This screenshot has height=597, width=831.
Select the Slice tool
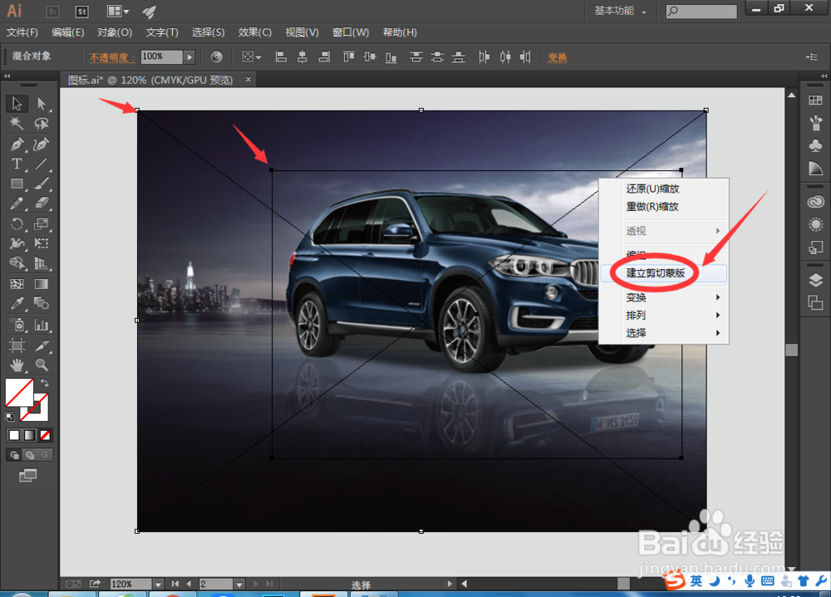point(42,345)
